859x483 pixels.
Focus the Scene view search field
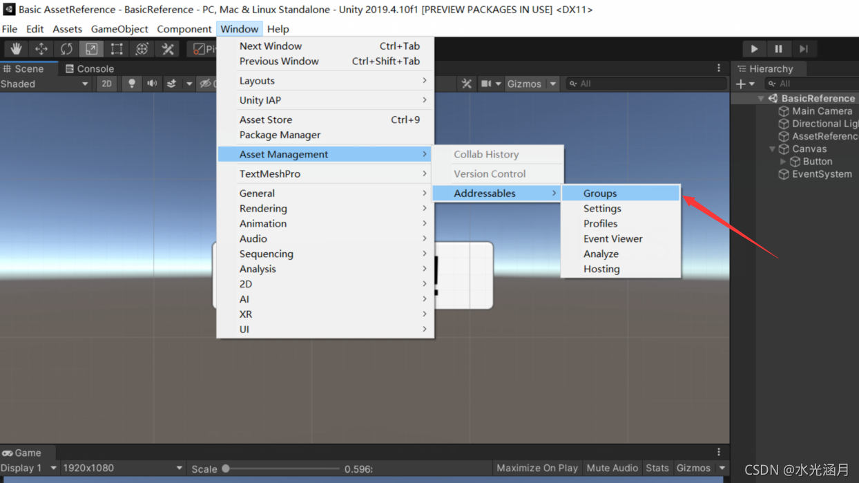click(x=646, y=84)
